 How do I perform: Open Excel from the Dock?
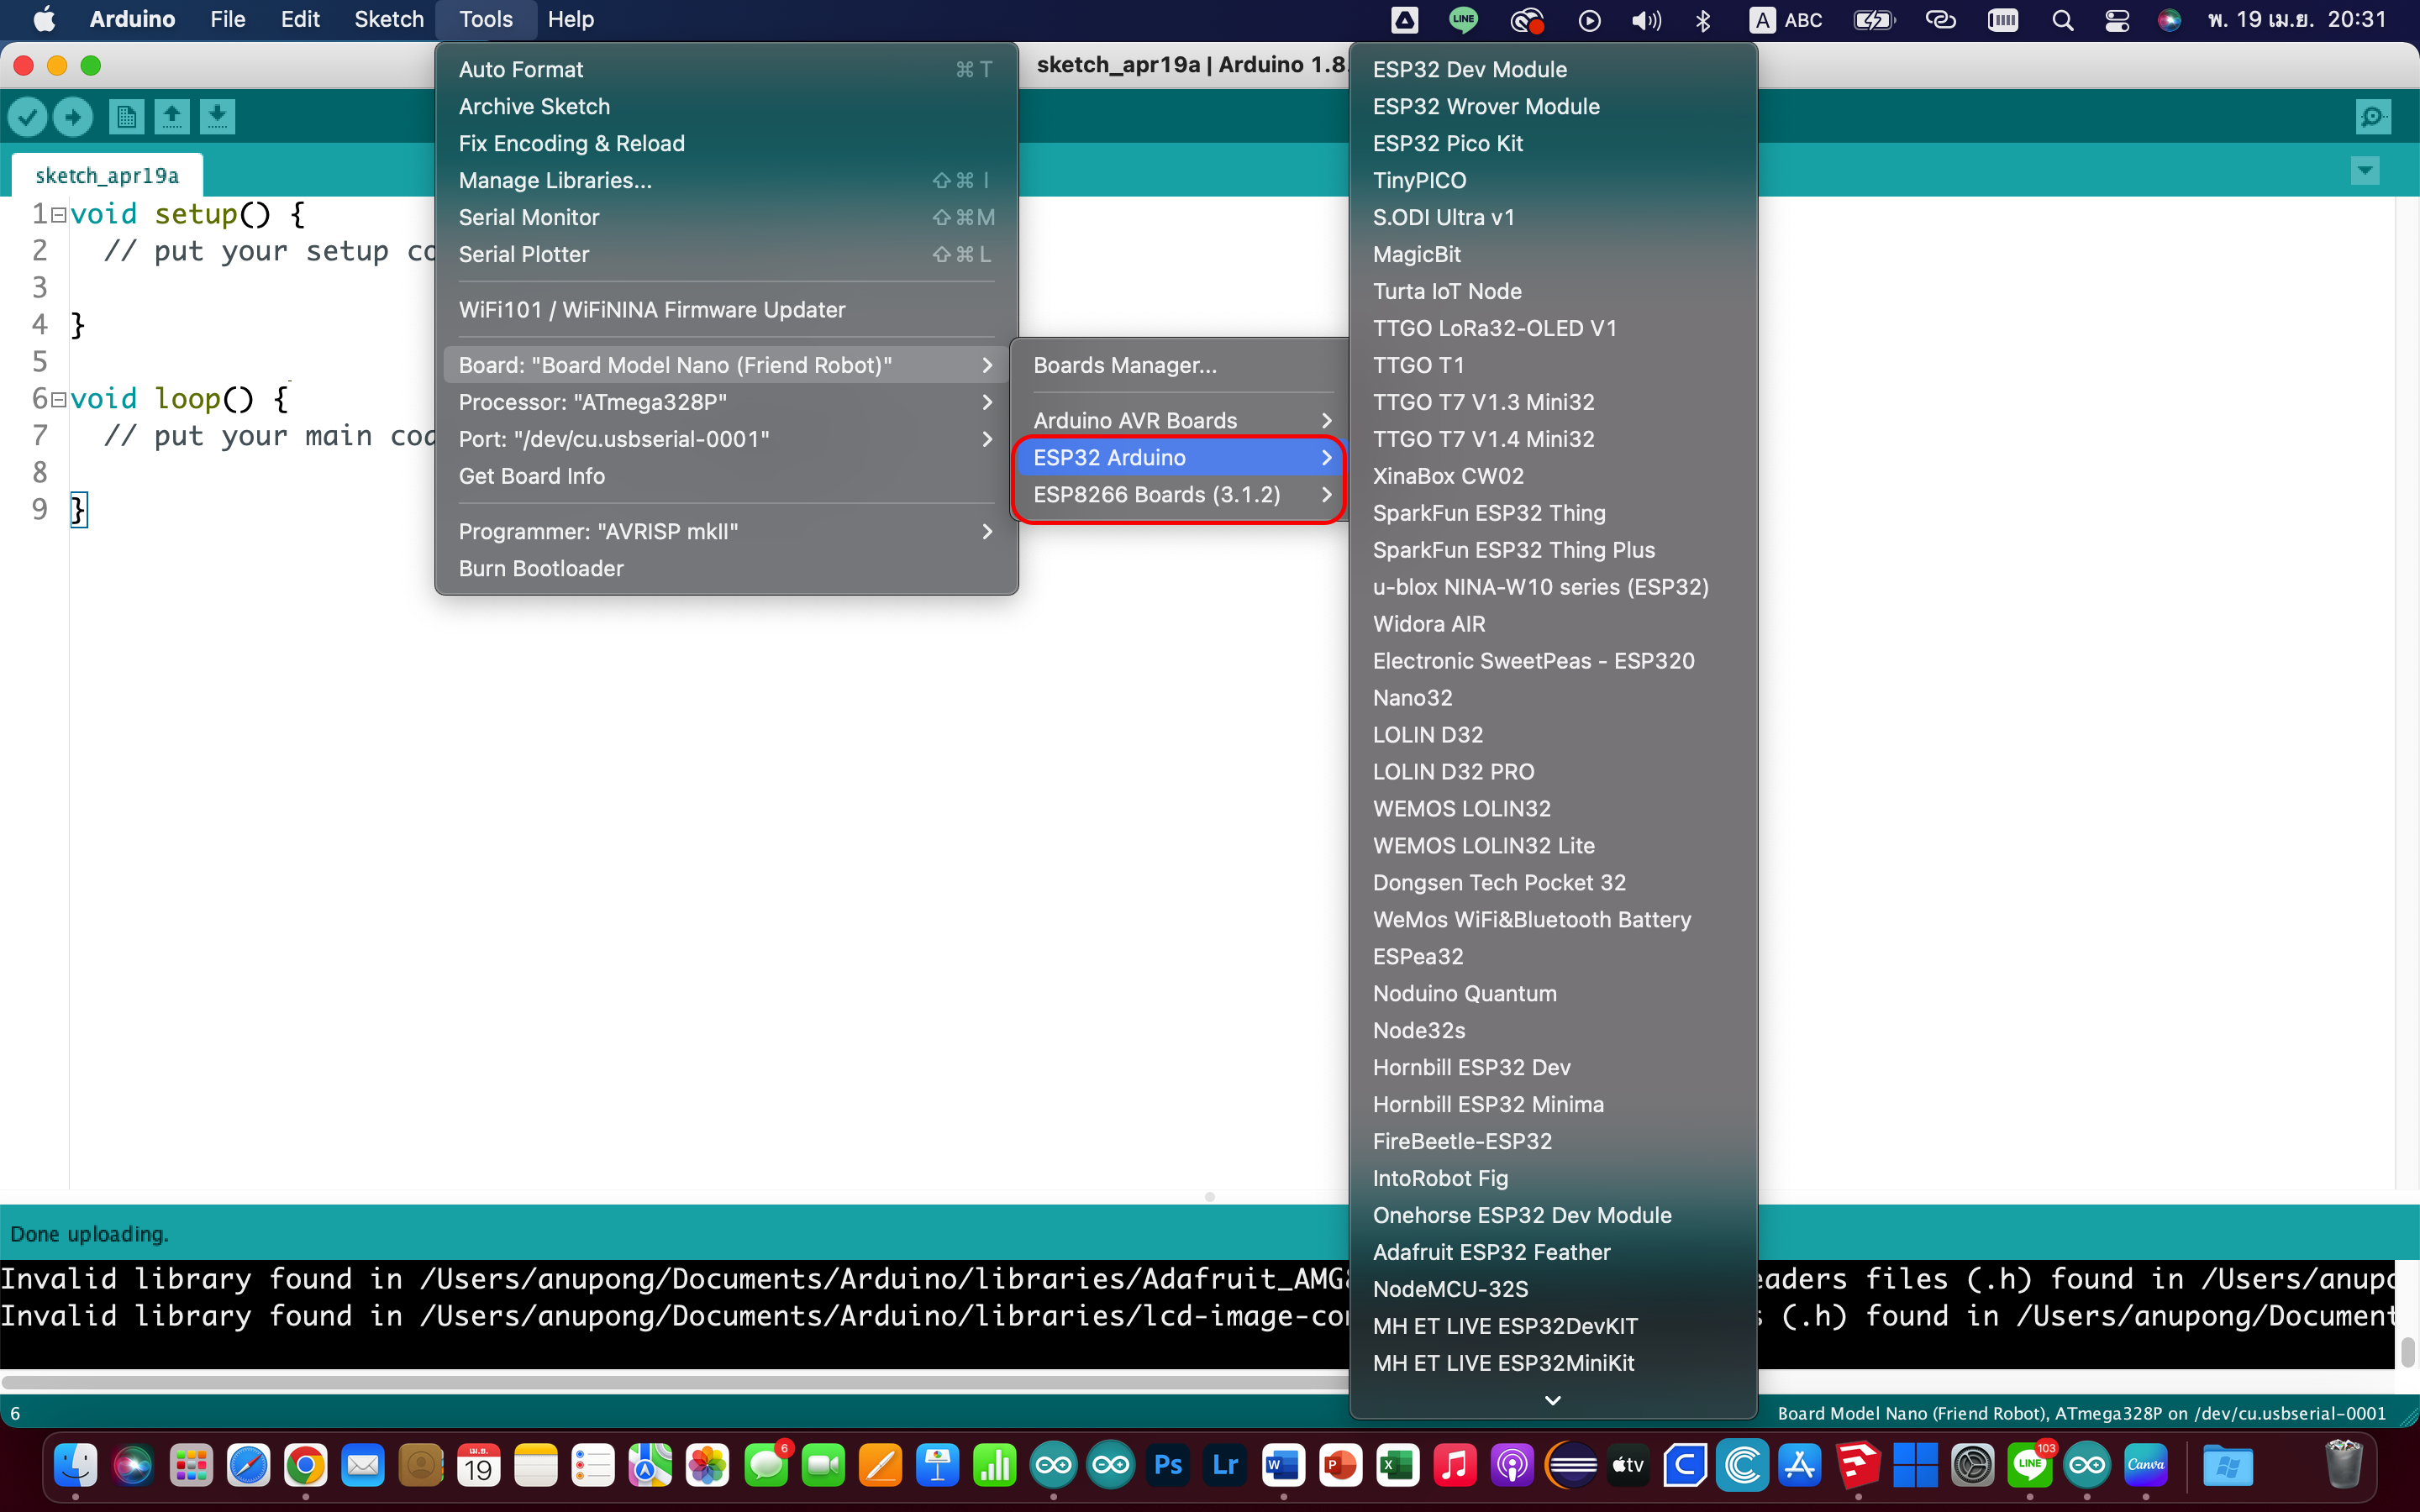(x=1398, y=1467)
